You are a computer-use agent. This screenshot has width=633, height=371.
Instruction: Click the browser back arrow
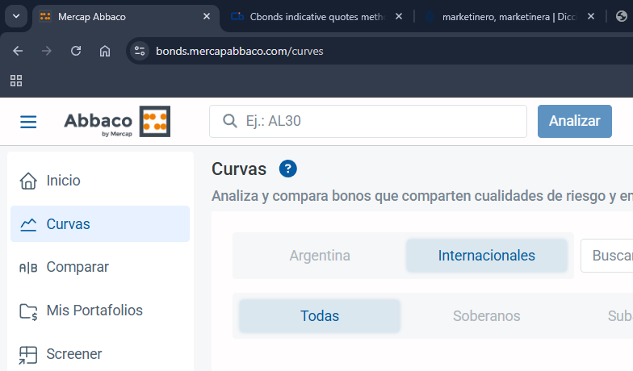18,51
